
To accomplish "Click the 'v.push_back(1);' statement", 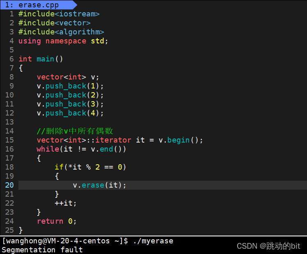I will click(x=70, y=86).
